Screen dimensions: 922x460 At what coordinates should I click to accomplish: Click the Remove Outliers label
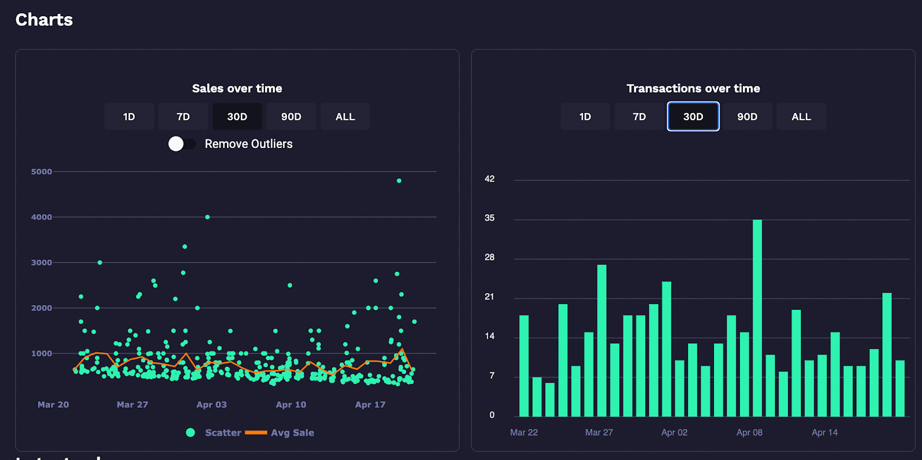(x=248, y=144)
